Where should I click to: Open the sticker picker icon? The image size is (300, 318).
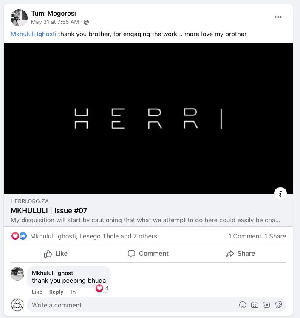278,305
